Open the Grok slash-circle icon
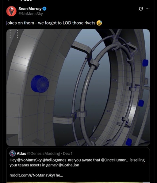Image resolution: width=157 pixels, height=183 pixels. [x=141, y=9]
